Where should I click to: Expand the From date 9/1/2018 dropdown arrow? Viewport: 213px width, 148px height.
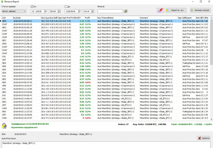coord(47,11)
